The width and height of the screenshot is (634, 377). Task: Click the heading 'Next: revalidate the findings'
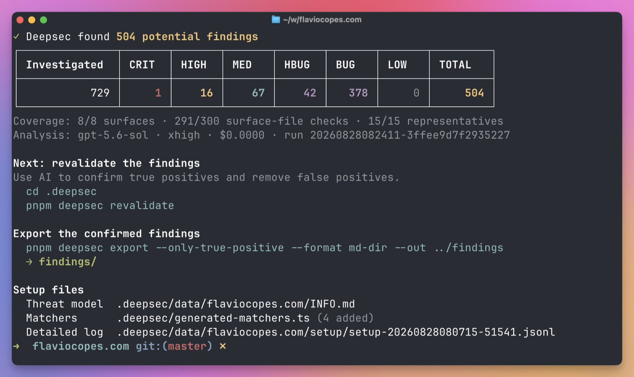pos(107,163)
